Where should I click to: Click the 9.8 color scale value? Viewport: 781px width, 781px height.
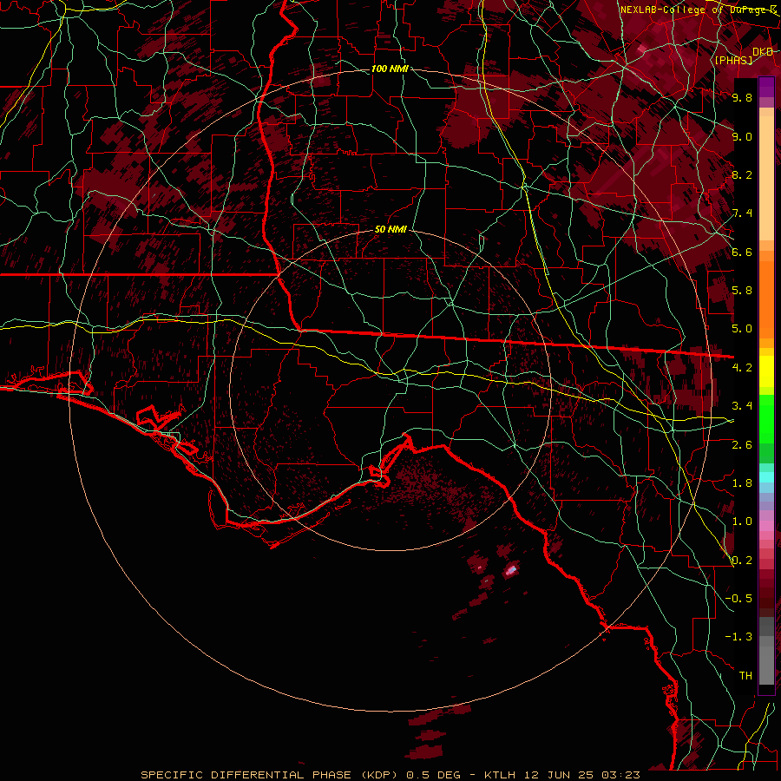point(742,97)
